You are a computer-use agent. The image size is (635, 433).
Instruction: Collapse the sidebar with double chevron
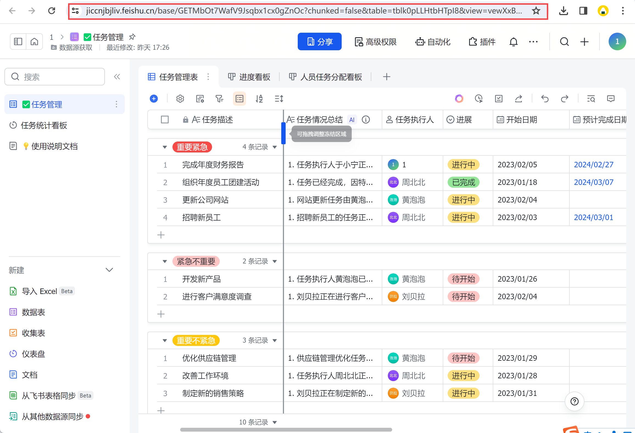pos(117,77)
